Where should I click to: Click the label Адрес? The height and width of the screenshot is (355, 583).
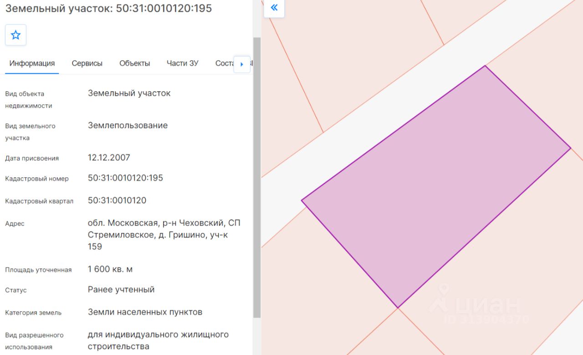click(x=15, y=224)
